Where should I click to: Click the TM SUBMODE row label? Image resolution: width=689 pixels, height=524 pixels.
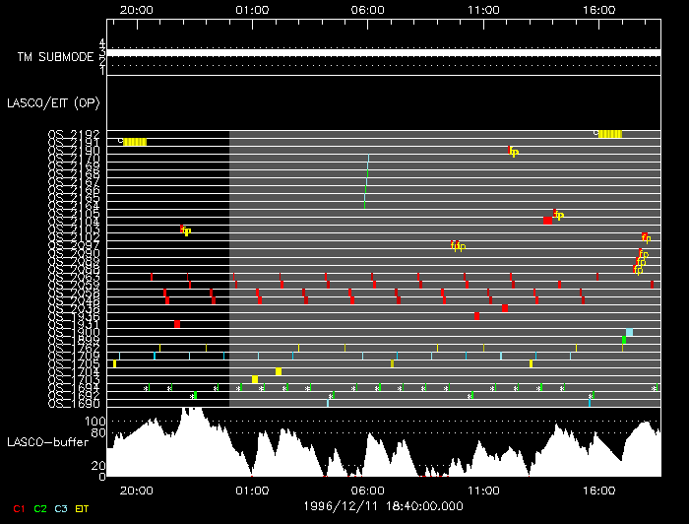click(54, 58)
